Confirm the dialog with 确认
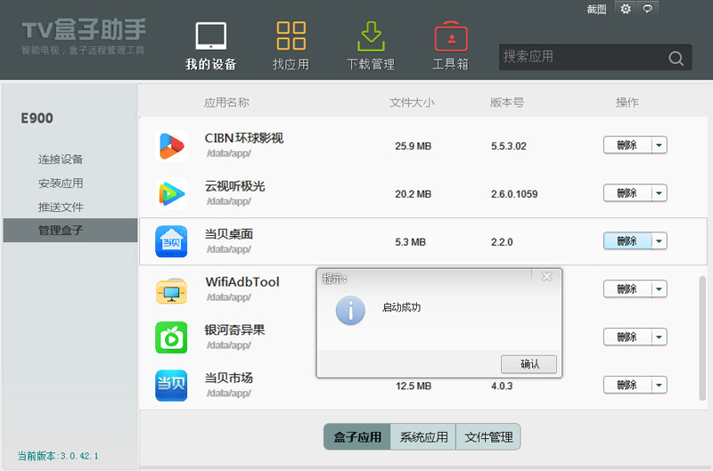The width and height of the screenshot is (713, 471). click(529, 364)
